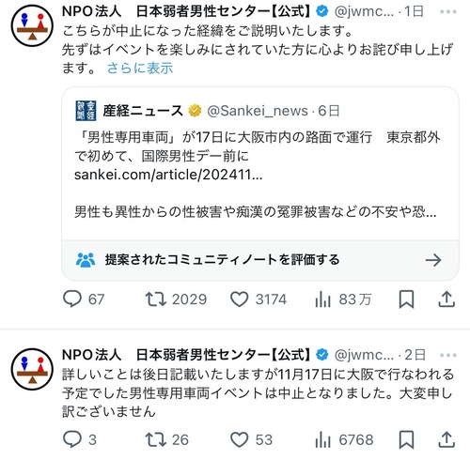Open more options menu on second post
The height and width of the screenshot is (460, 470).
[448, 355]
